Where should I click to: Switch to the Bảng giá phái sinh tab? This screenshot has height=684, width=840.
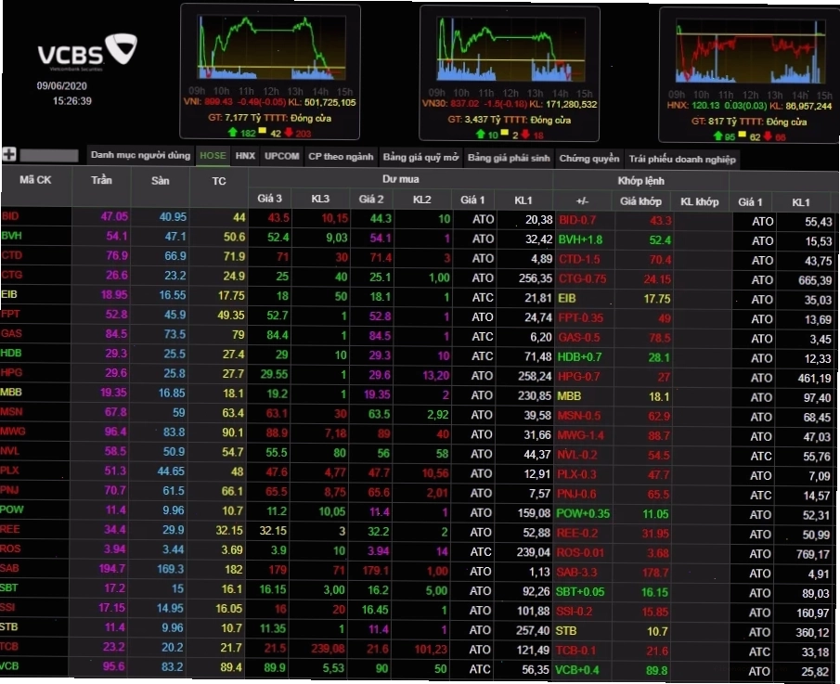(x=509, y=158)
